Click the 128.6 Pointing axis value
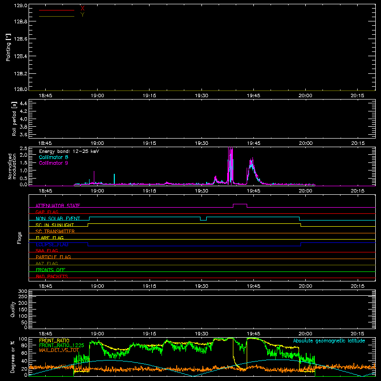This screenshot has height=381, width=381. (20, 39)
